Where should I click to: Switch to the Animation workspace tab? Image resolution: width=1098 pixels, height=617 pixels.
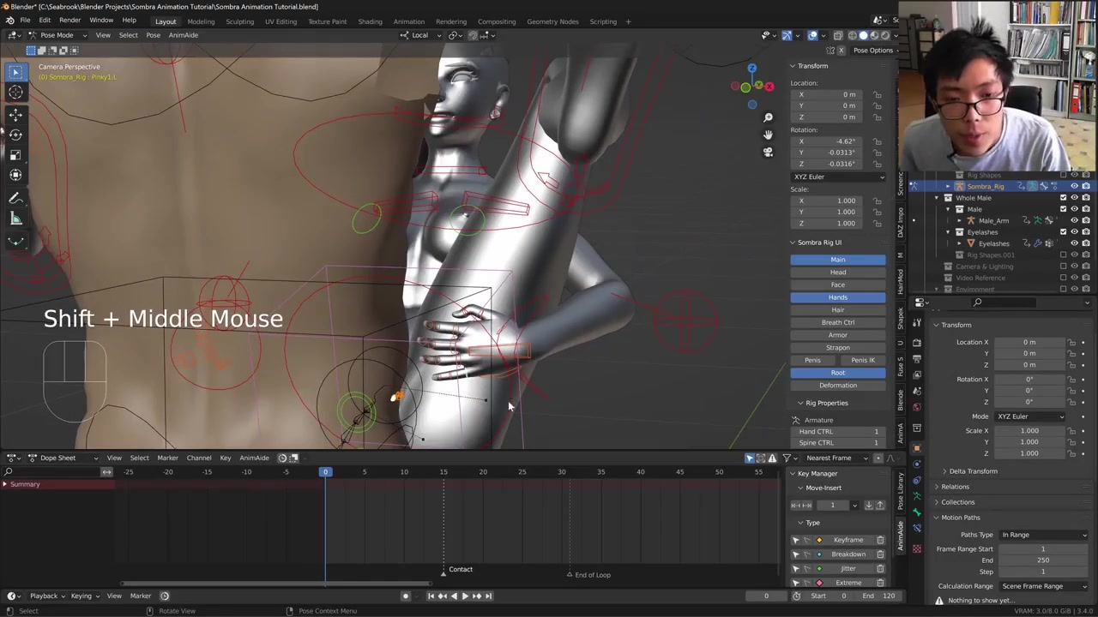coord(408,21)
